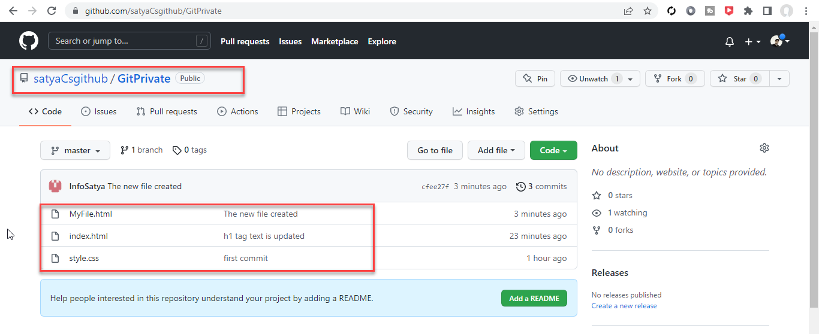Star the GitPrivate repository
Image resolution: width=819 pixels, height=334 pixels.
click(735, 79)
